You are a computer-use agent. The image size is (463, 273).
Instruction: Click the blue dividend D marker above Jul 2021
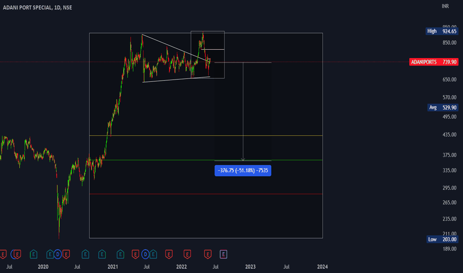point(145,254)
